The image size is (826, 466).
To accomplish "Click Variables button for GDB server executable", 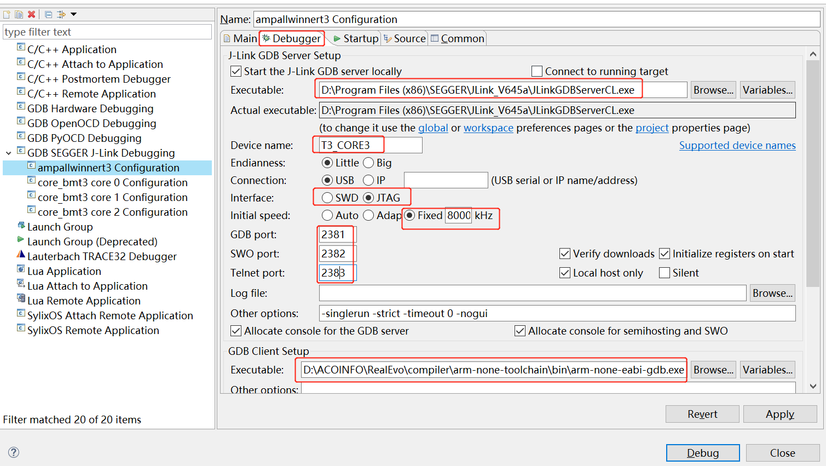I will [x=767, y=90].
